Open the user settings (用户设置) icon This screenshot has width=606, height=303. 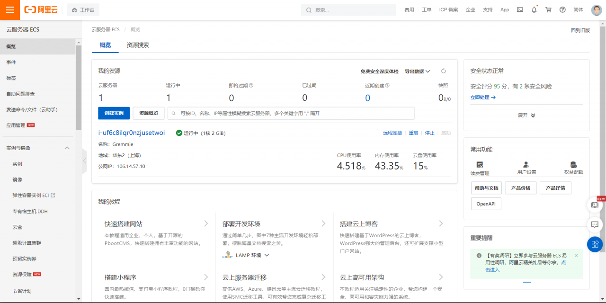click(526, 165)
